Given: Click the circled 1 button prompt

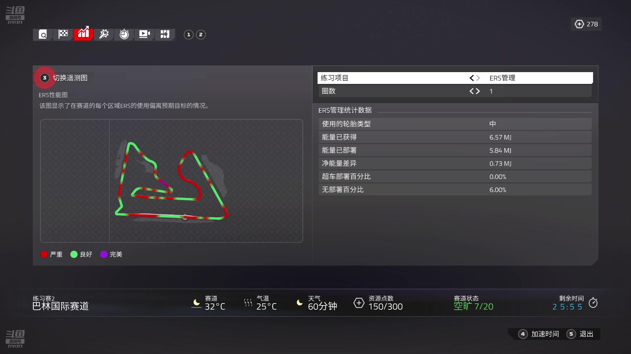Looking at the screenshot, I should coord(189,34).
